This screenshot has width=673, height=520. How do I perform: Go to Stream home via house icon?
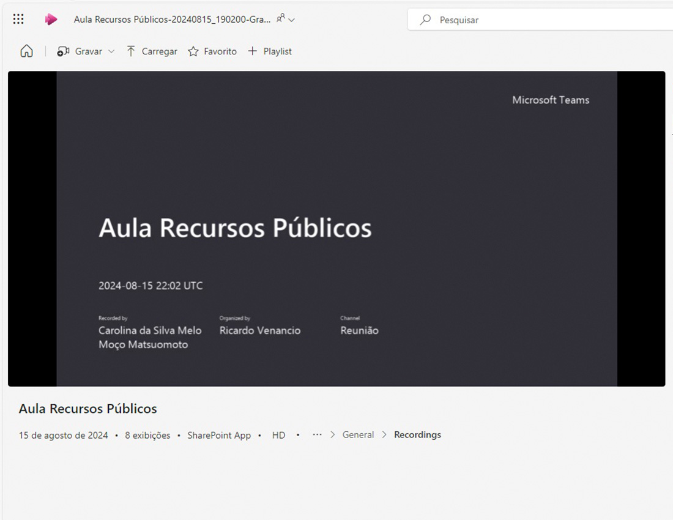[x=26, y=51]
